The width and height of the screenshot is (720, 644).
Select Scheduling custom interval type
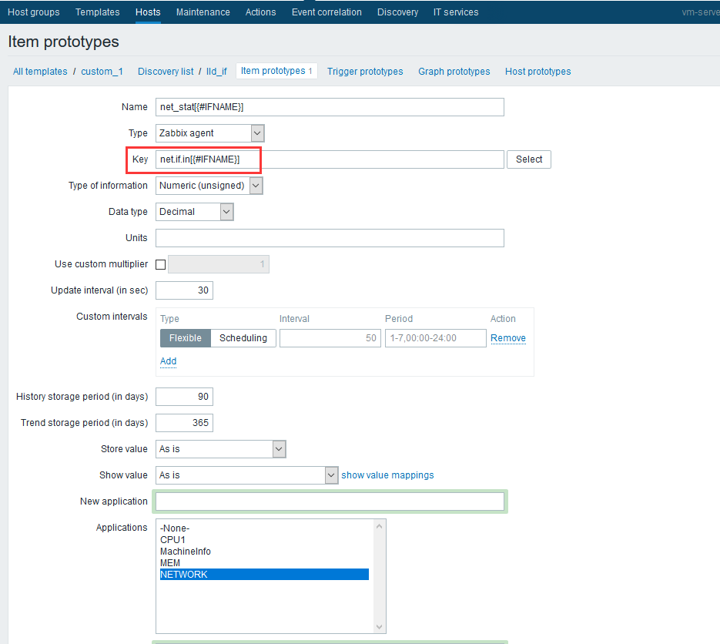243,338
